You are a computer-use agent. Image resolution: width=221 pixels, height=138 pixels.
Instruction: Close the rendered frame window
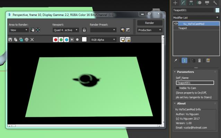tap(158, 14)
